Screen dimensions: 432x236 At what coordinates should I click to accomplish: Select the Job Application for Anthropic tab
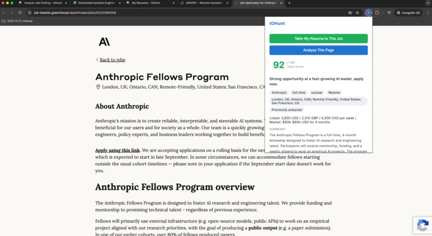[x=258, y=3]
